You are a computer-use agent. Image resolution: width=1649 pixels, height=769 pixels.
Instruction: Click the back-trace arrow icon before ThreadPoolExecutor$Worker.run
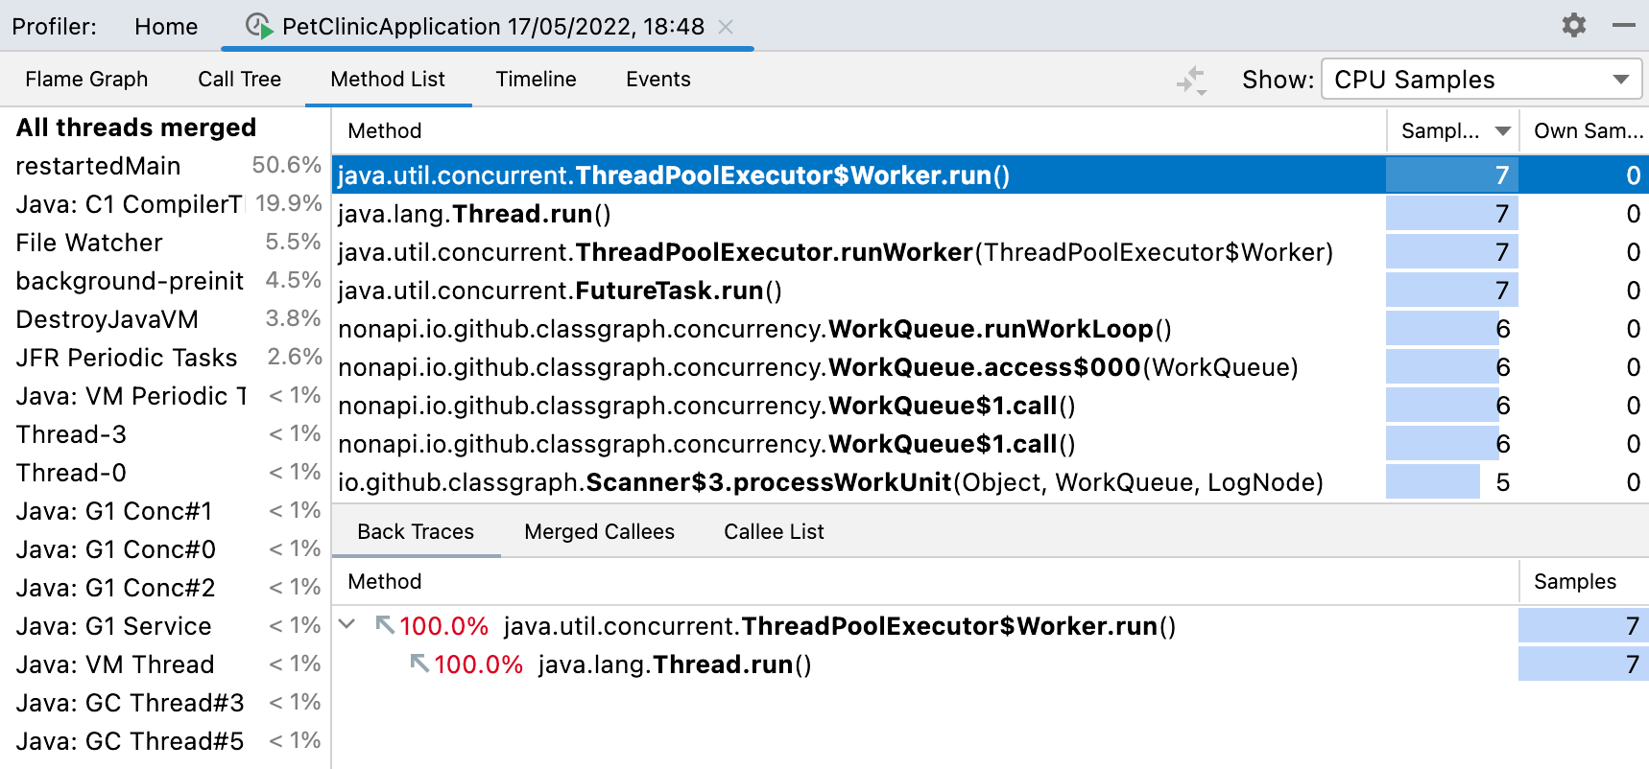pyautogui.click(x=385, y=626)
